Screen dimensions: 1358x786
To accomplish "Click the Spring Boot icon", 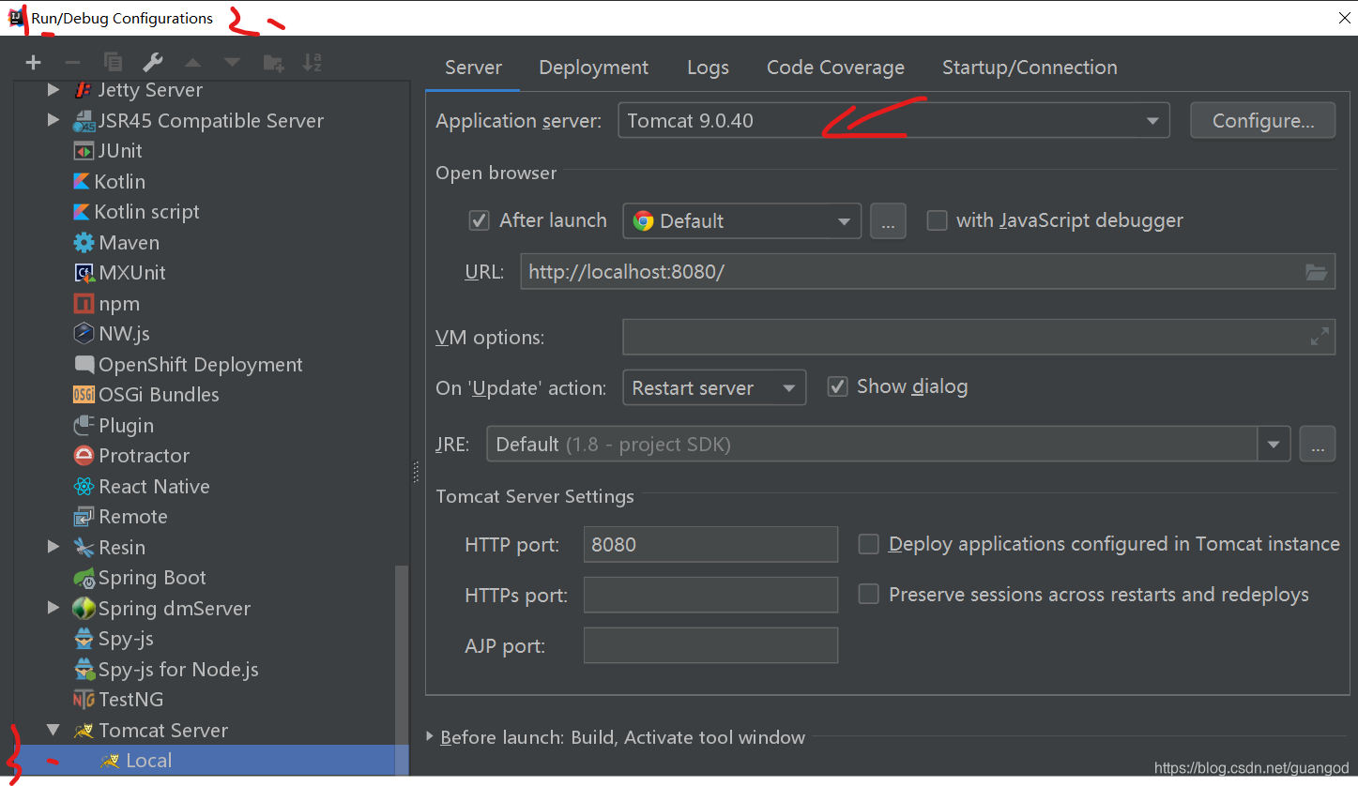I will click(x=84, y=578).
